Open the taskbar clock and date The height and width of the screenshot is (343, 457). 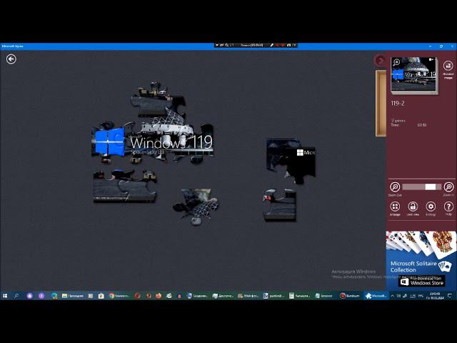pyautogui.click(x=435, y=296)
